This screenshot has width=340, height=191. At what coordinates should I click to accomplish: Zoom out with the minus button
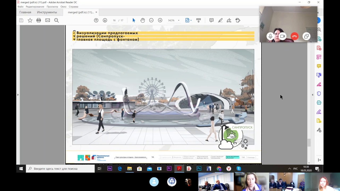pos(151,20)
